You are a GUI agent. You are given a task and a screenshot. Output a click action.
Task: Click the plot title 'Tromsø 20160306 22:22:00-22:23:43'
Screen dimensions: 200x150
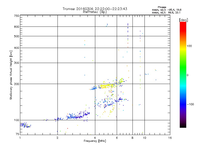coord(95,9)
